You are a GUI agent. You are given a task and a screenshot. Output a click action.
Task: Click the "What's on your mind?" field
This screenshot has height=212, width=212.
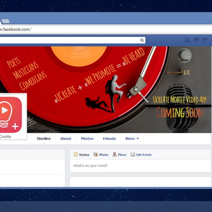point(140,166)
